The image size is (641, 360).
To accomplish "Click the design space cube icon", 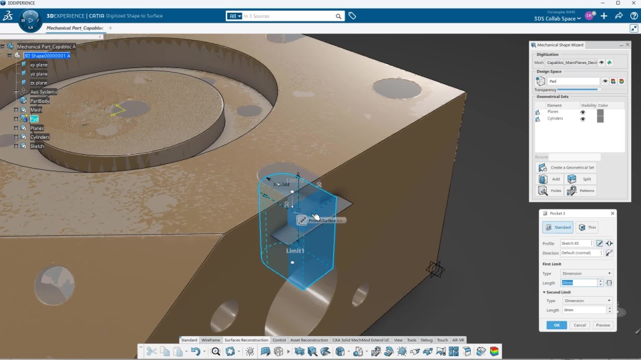I will pos(540,81).
